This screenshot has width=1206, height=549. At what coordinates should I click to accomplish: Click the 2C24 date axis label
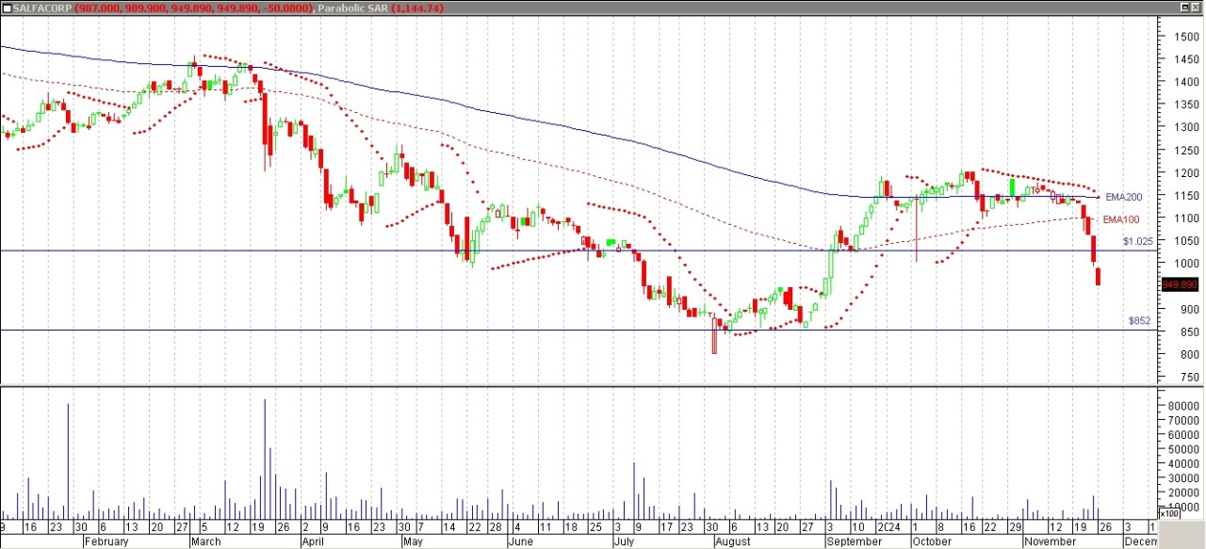(890, 528)
